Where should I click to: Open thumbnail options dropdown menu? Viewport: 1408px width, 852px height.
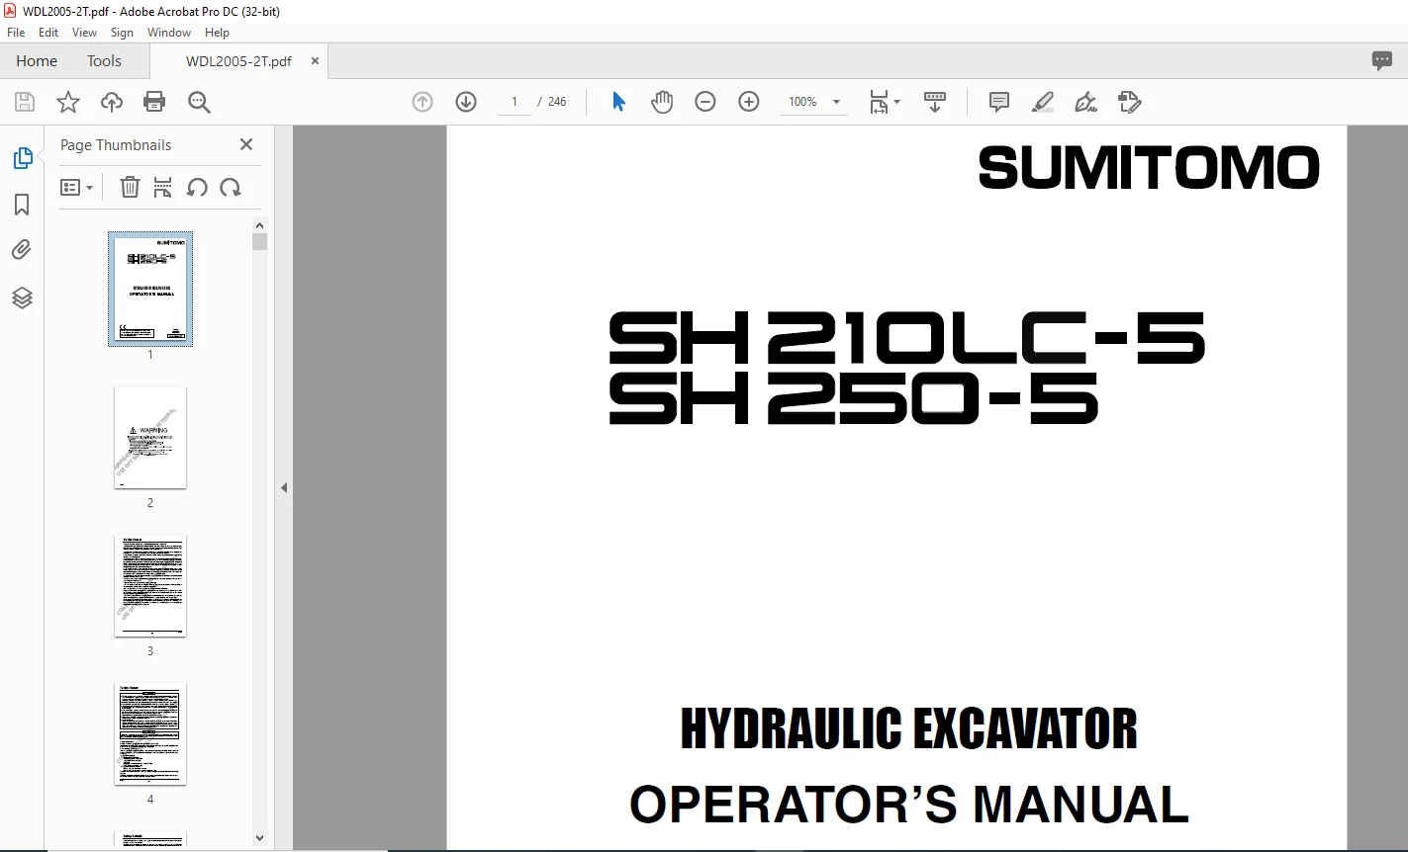pyautogui.click(x=76, y=187)
